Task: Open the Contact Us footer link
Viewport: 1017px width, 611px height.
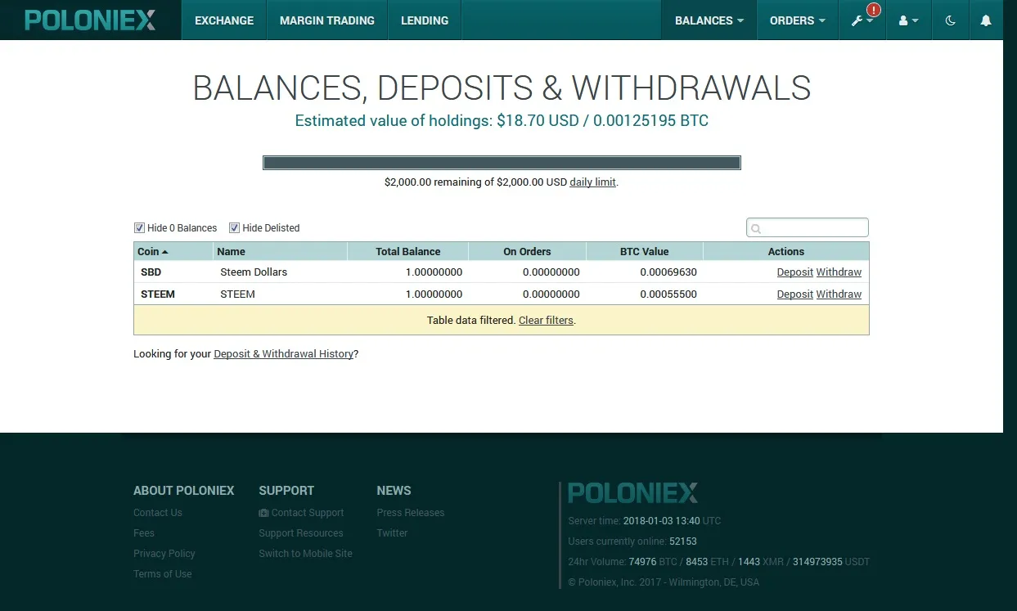Action: (158, 513)
